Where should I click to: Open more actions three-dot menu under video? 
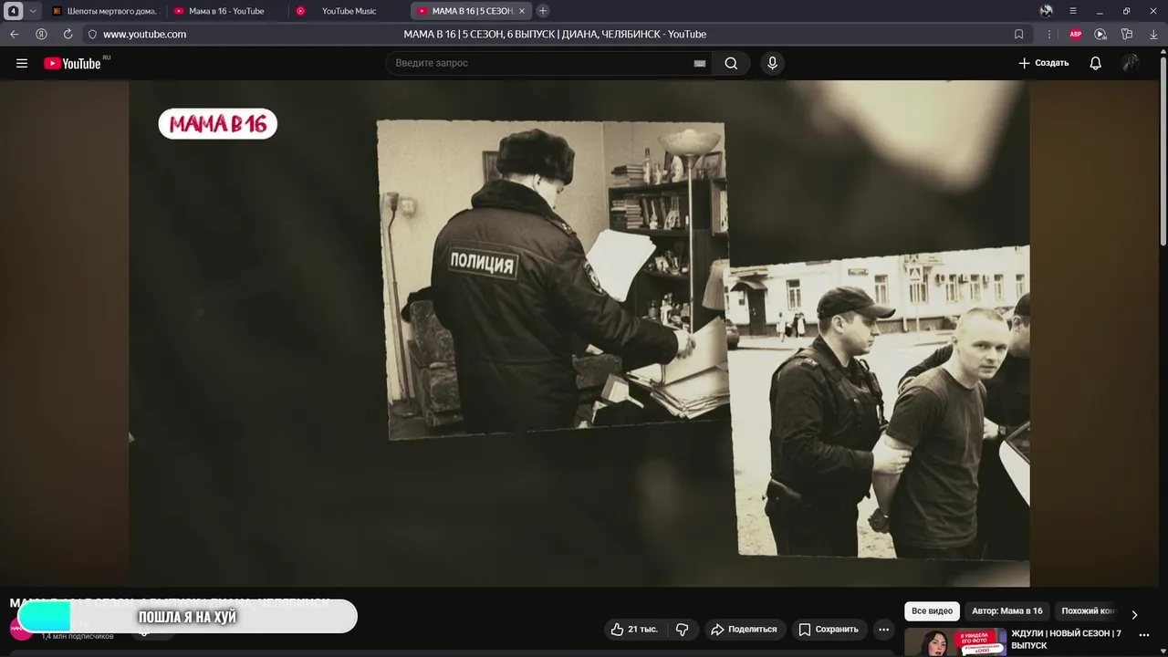(x=883, y=629)
